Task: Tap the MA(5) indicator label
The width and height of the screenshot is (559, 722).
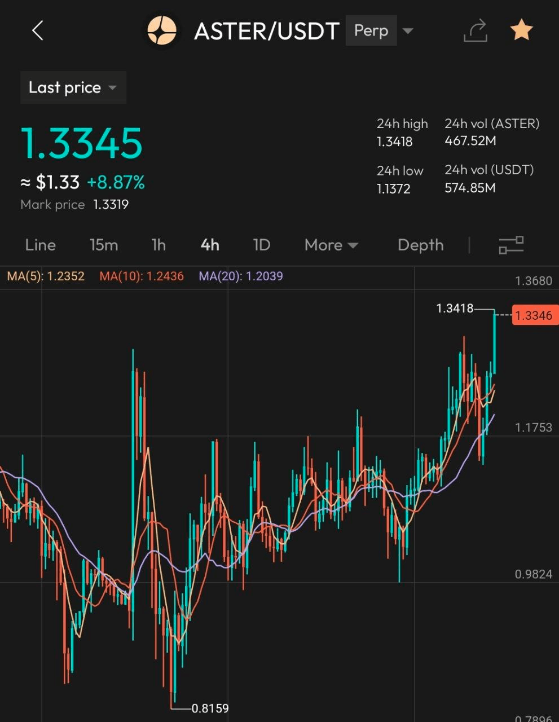Action: [46, 276]
